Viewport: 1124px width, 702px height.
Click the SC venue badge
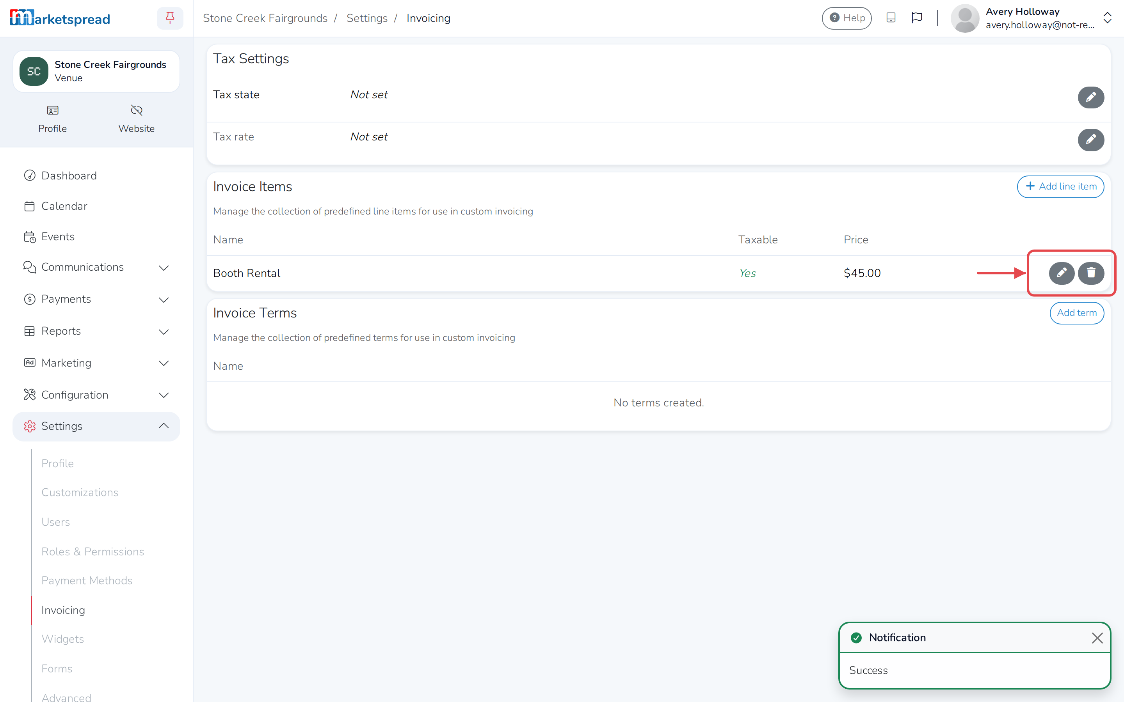tap(34, 71)
